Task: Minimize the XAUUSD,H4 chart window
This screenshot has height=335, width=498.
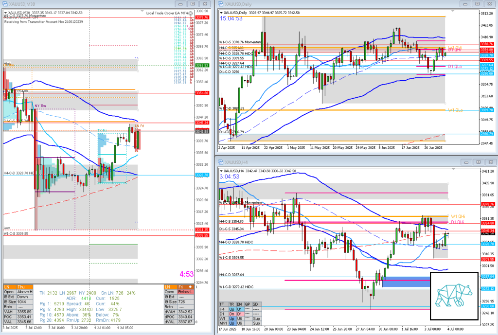Action: [466, 162]
